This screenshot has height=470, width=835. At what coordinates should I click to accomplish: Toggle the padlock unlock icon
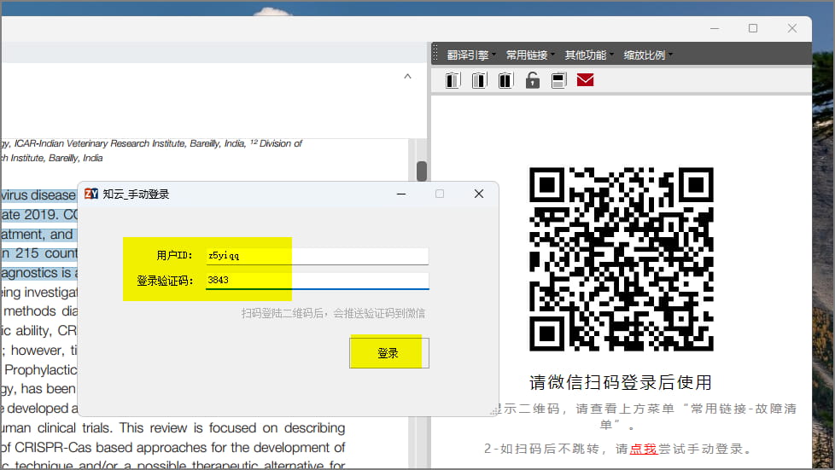532,80
